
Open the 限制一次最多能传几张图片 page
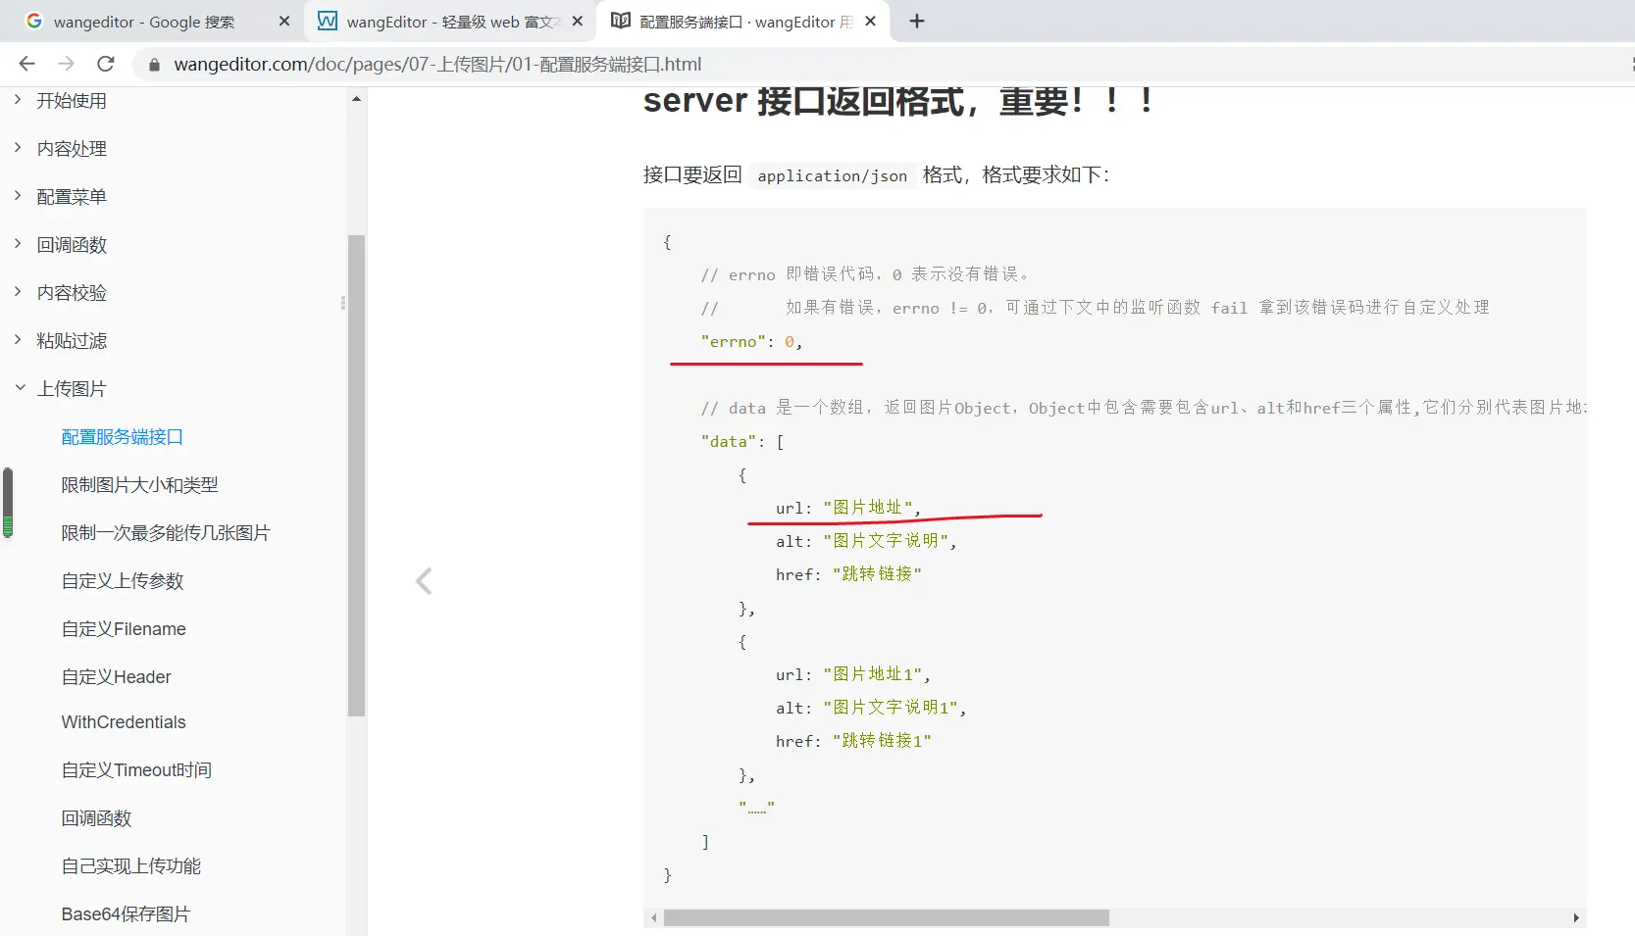[166, 533]
